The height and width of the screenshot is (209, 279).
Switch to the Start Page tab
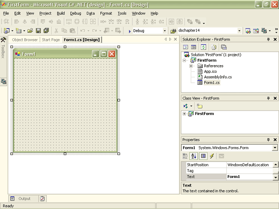click(x=51, y=40)
